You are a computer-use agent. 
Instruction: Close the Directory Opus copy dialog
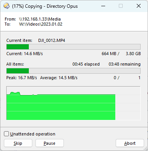point(139,6)
